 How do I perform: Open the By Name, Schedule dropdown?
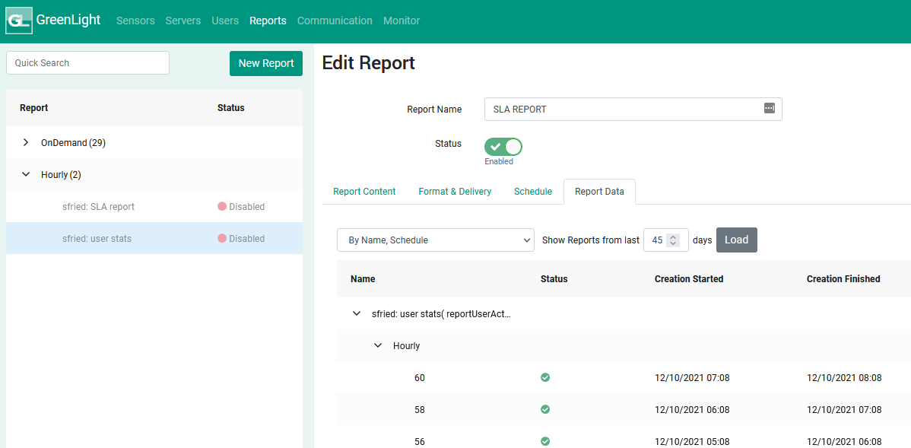point(435,240)
